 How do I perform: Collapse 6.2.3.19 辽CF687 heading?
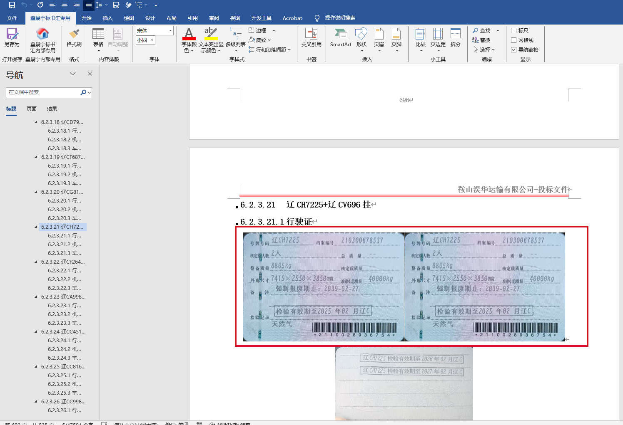[36, 157]
